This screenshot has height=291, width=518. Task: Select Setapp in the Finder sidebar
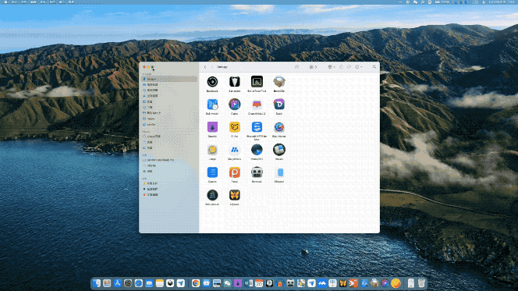click(x=169, y=79)
